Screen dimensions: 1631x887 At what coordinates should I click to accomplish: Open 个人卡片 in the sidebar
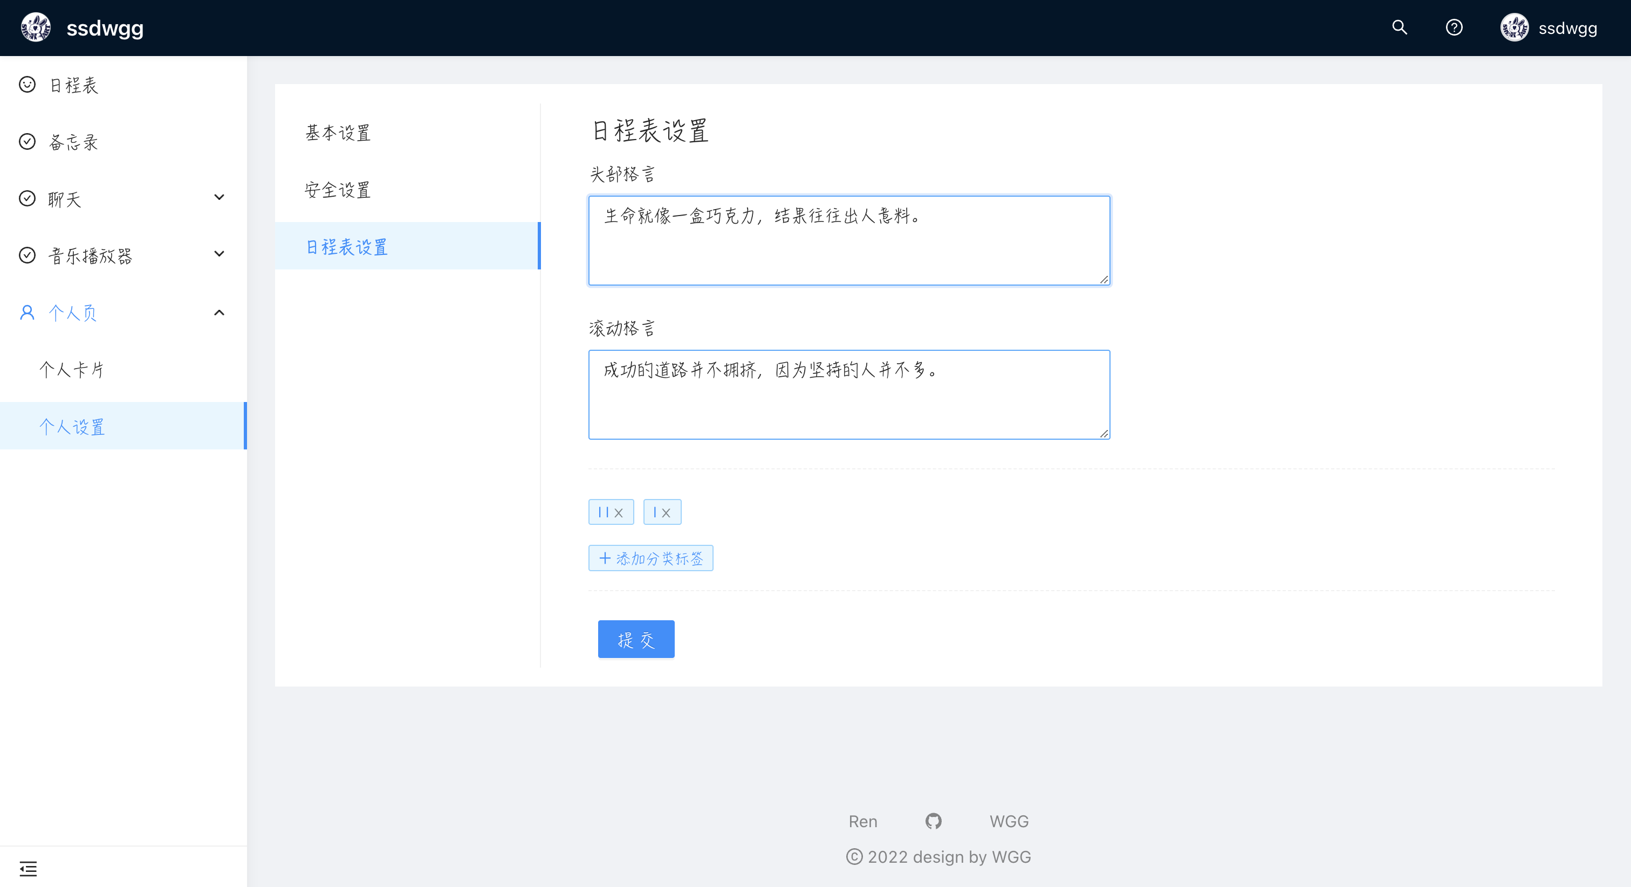72,370
